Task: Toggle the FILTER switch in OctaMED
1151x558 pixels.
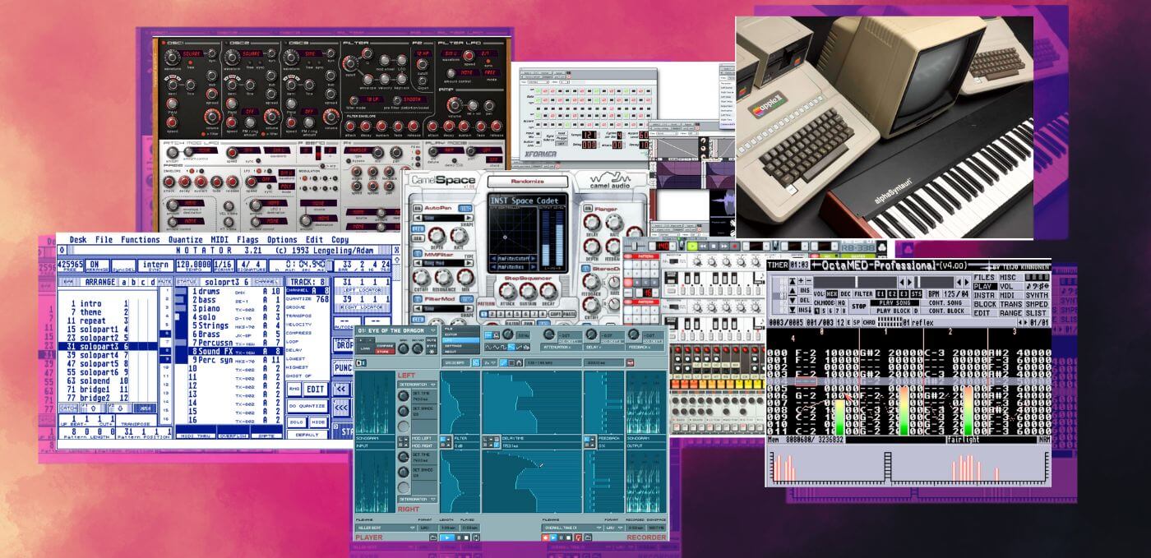Action: (863, 293)
